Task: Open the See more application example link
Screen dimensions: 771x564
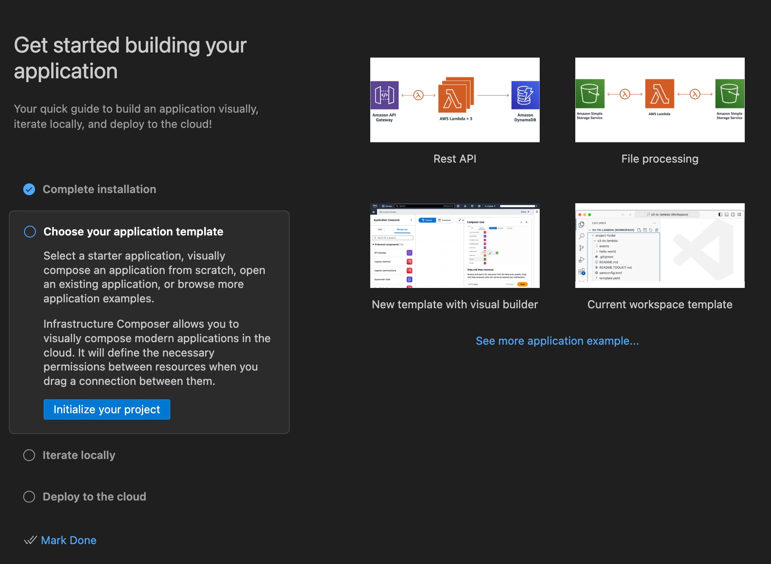Action: (557, 341)
